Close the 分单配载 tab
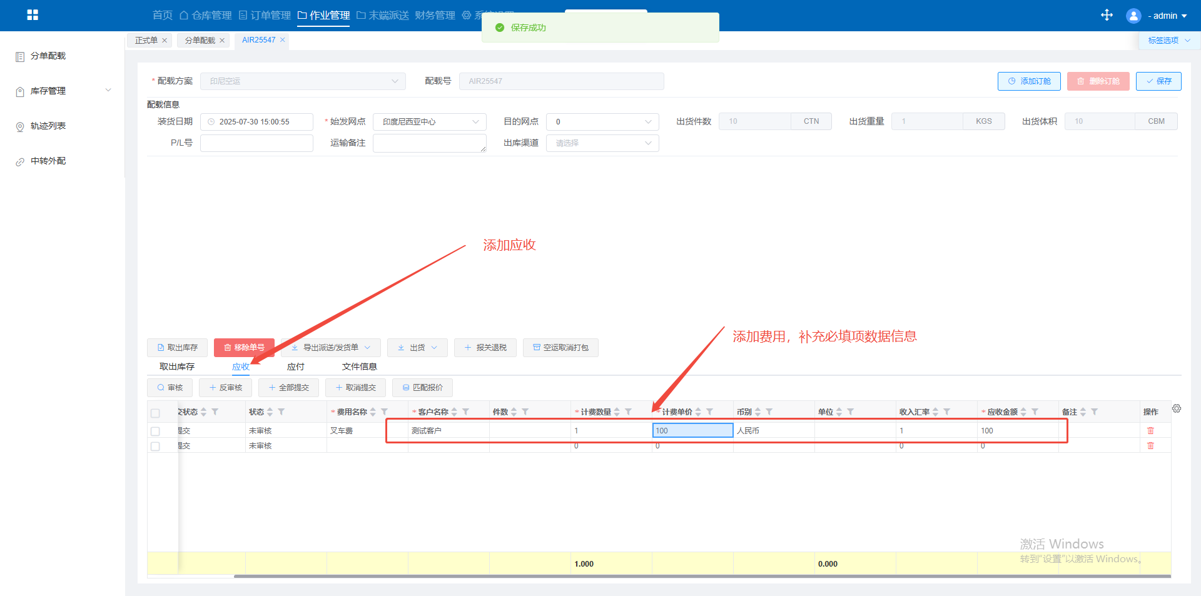Viewport: 1201px width, 596px height. 222,41
